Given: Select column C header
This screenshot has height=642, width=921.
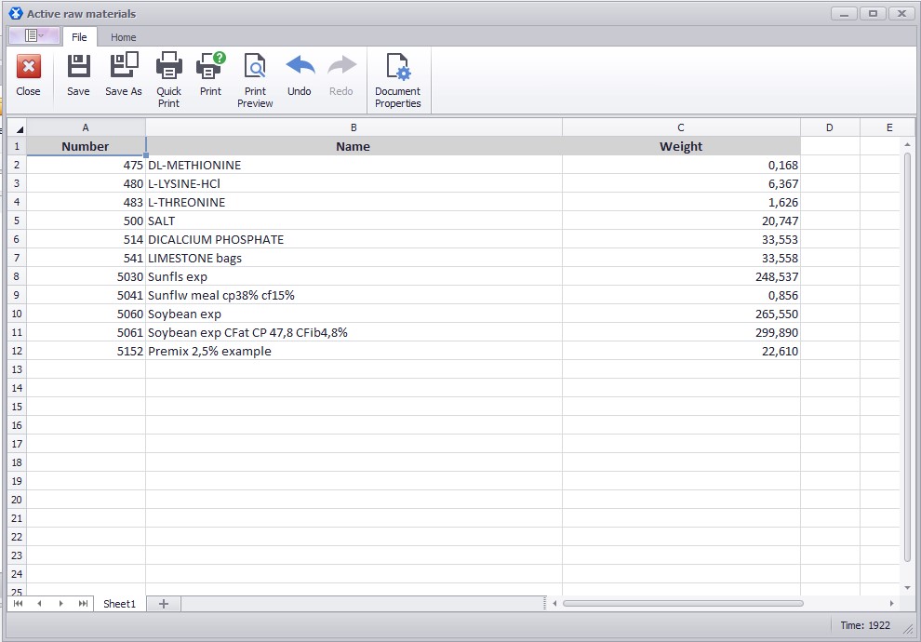Looking at the screenshot, I should (681, 127).
